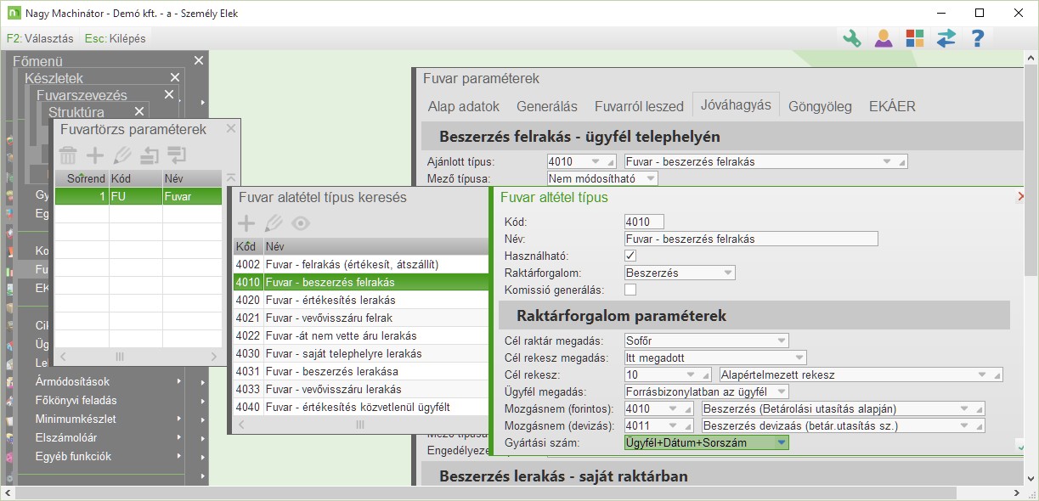
Task: Open Minimumkészlet menu item
Action: coord(75,419)
